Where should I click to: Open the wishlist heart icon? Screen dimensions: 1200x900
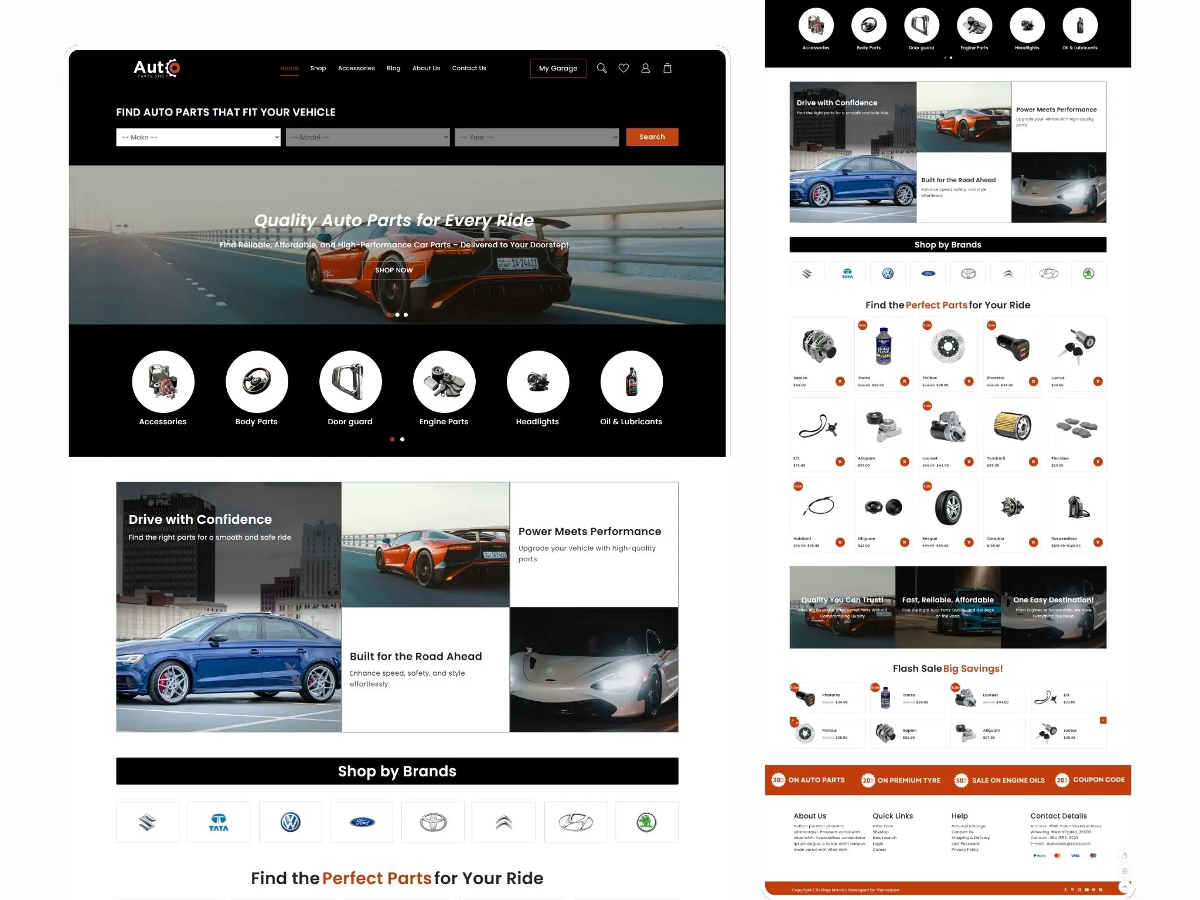(623, 68)
